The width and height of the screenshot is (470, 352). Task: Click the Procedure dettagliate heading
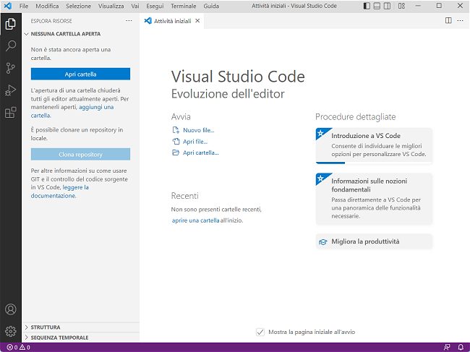click(356, 117)
